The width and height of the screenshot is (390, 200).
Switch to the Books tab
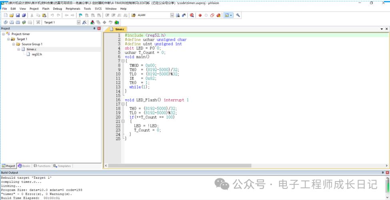24,166
